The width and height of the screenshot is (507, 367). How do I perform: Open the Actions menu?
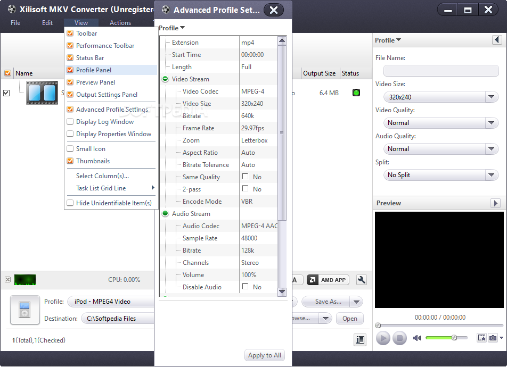pos(120,23)
